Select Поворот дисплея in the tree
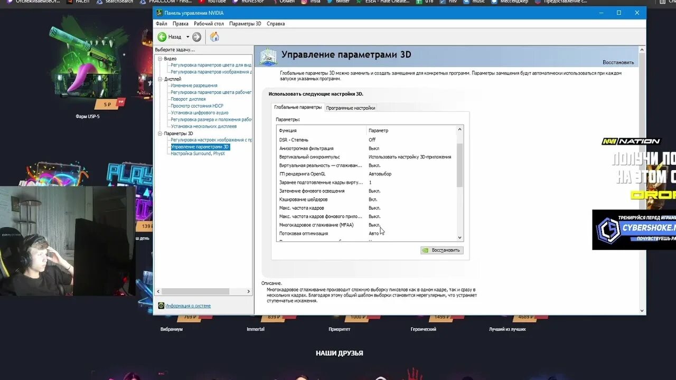This screenshot has height=380, width=676. 188,99
